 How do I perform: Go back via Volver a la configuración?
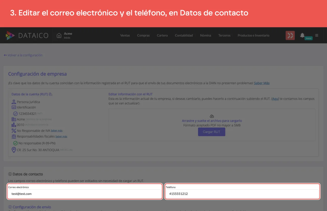tap(23, 55)
